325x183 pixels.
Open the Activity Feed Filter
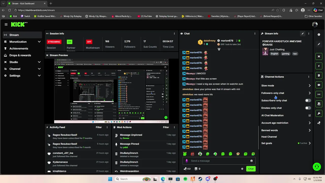point(99,127)
